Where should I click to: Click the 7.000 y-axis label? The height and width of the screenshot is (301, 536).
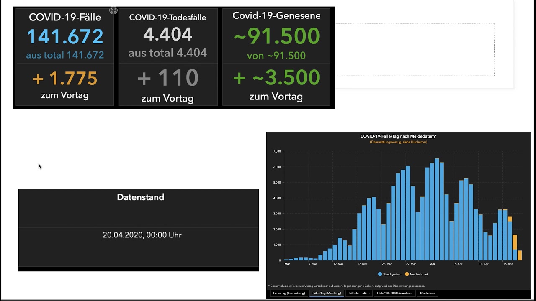tap(277, 151)
